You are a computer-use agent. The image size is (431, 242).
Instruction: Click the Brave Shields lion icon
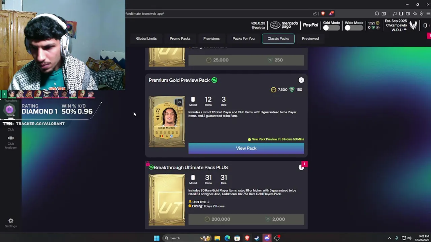pos(323,13)
